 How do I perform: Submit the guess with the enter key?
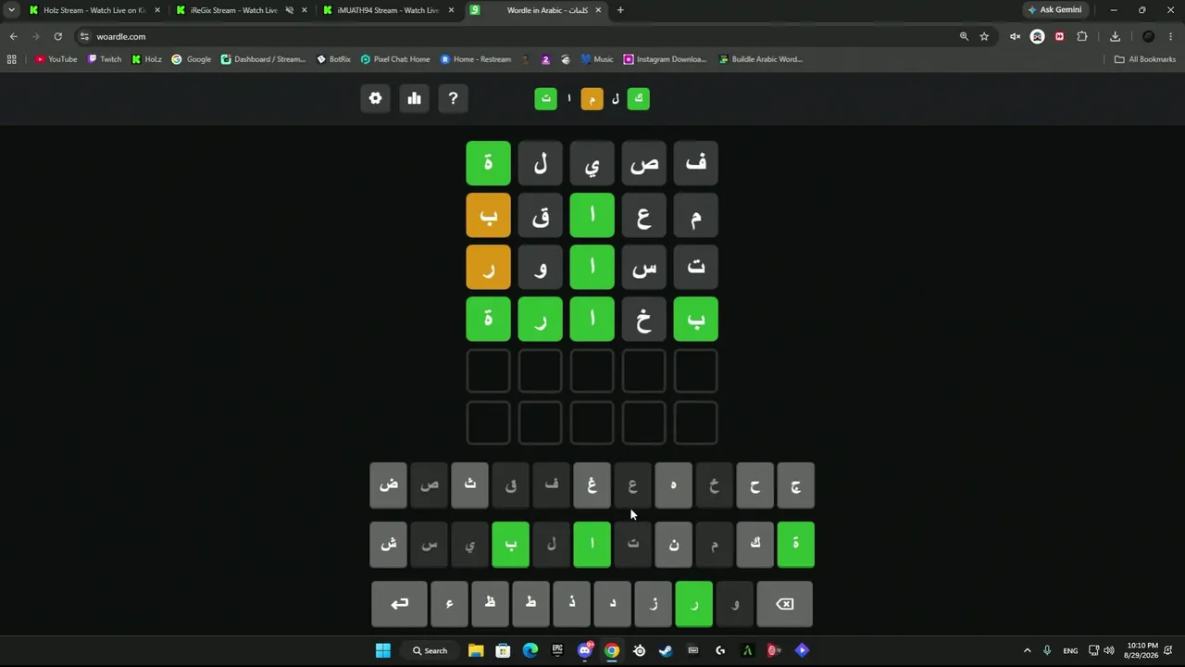pos(399,604)
